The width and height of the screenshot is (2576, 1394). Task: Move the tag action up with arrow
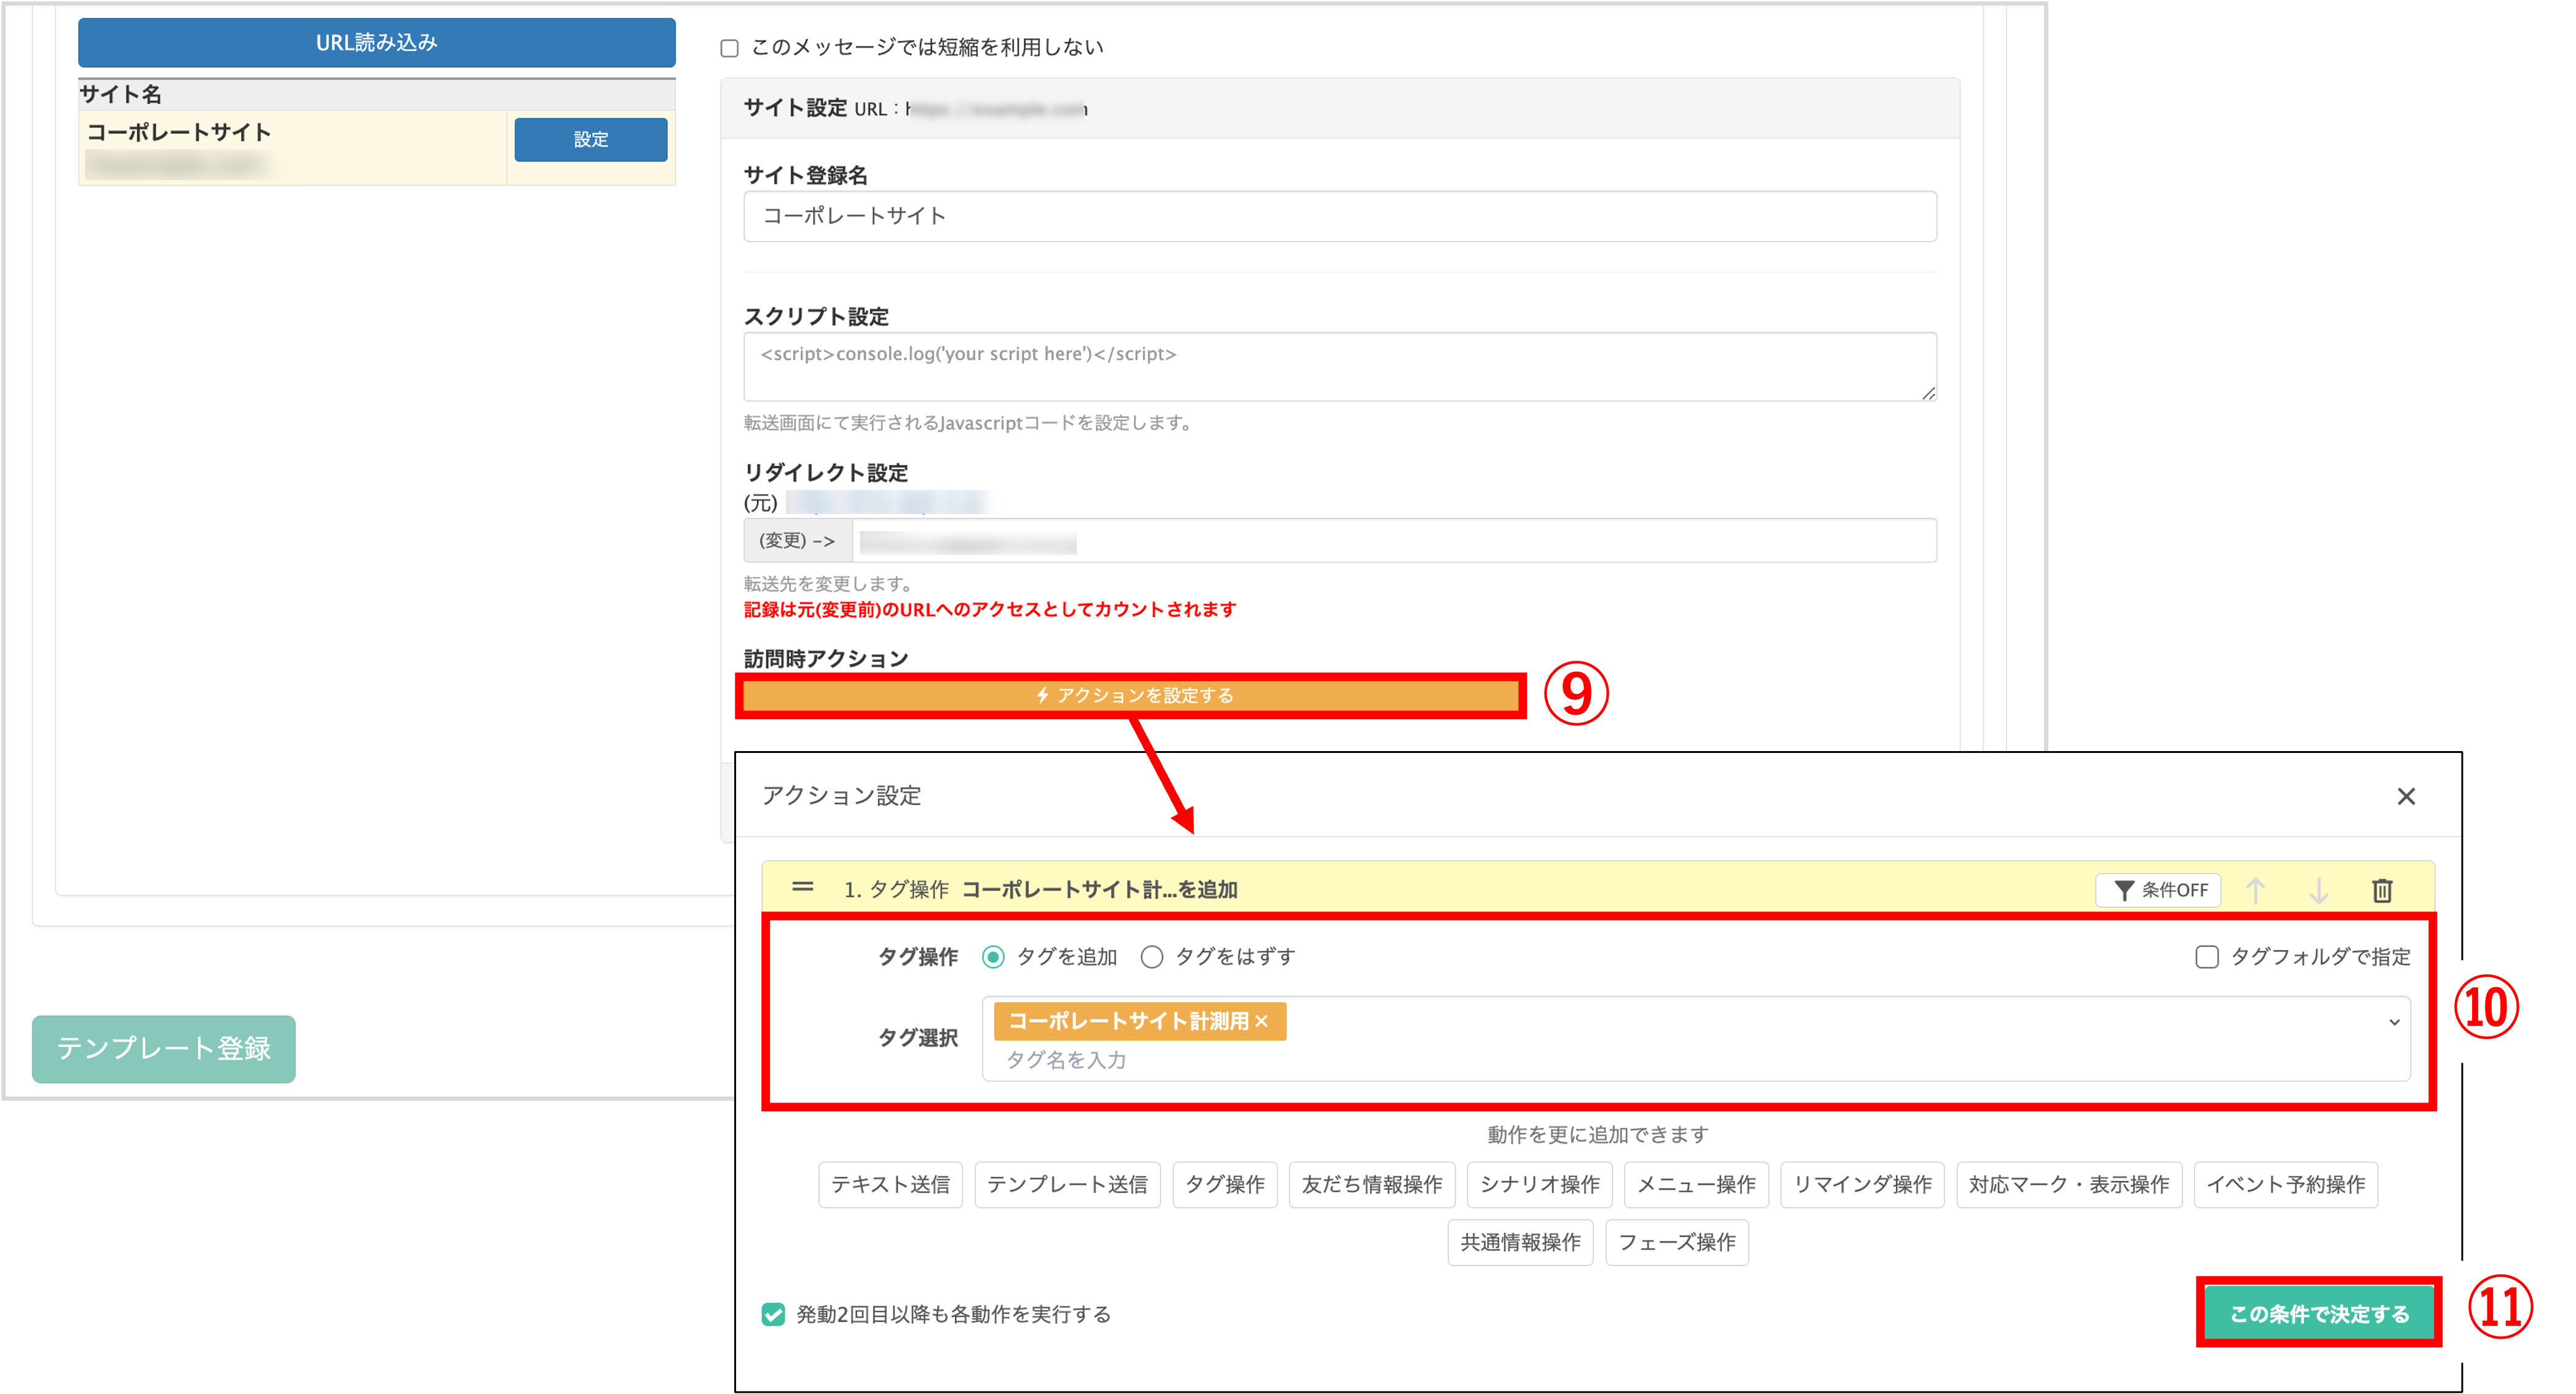2255,889
